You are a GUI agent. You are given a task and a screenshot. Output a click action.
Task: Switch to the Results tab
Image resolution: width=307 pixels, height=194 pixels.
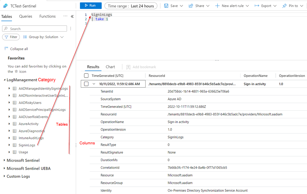(93, 67)
